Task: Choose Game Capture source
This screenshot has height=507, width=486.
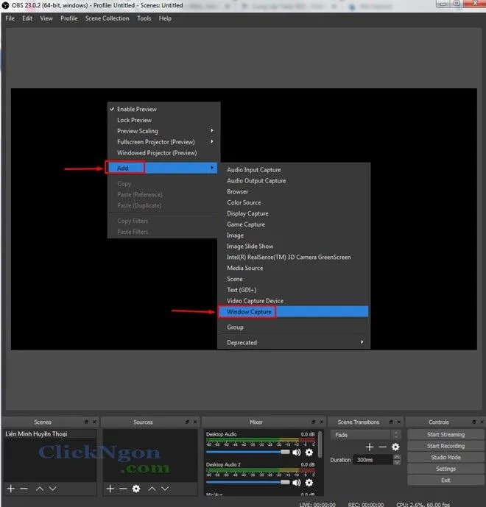Action: pyautogui.click(x=294, y=224)
